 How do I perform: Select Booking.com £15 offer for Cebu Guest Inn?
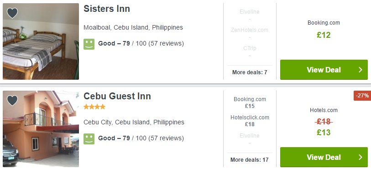[x=250, y=102]
